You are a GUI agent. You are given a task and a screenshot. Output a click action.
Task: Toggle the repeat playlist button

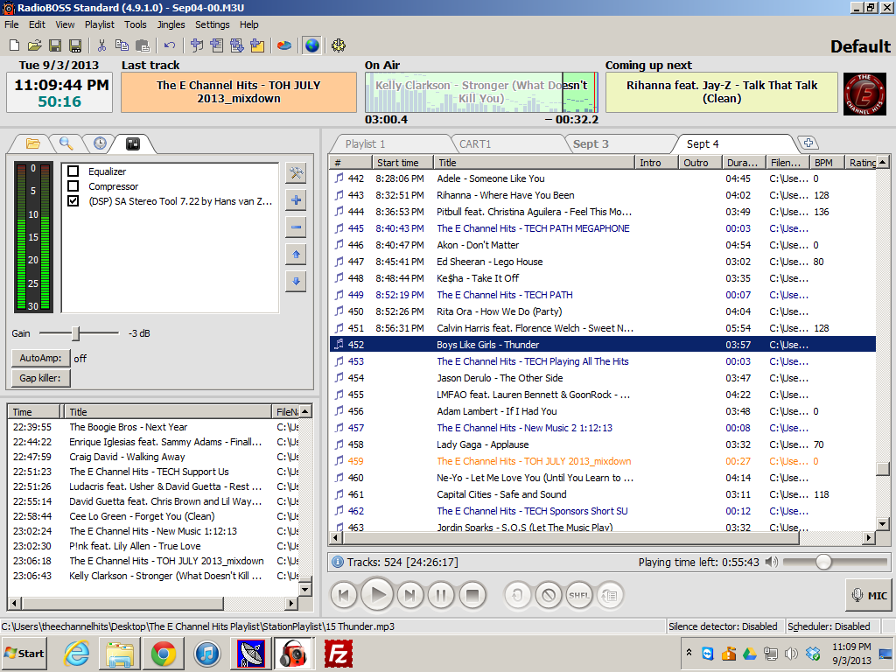click(610, 595)
